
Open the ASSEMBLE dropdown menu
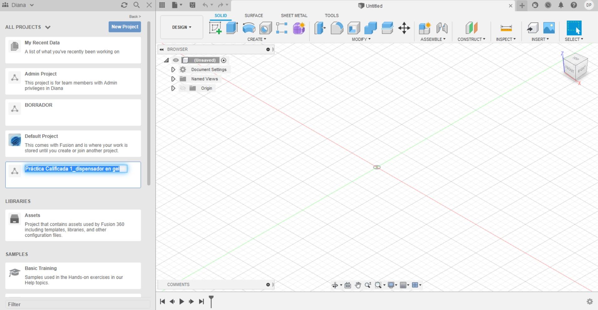point(433,39)
